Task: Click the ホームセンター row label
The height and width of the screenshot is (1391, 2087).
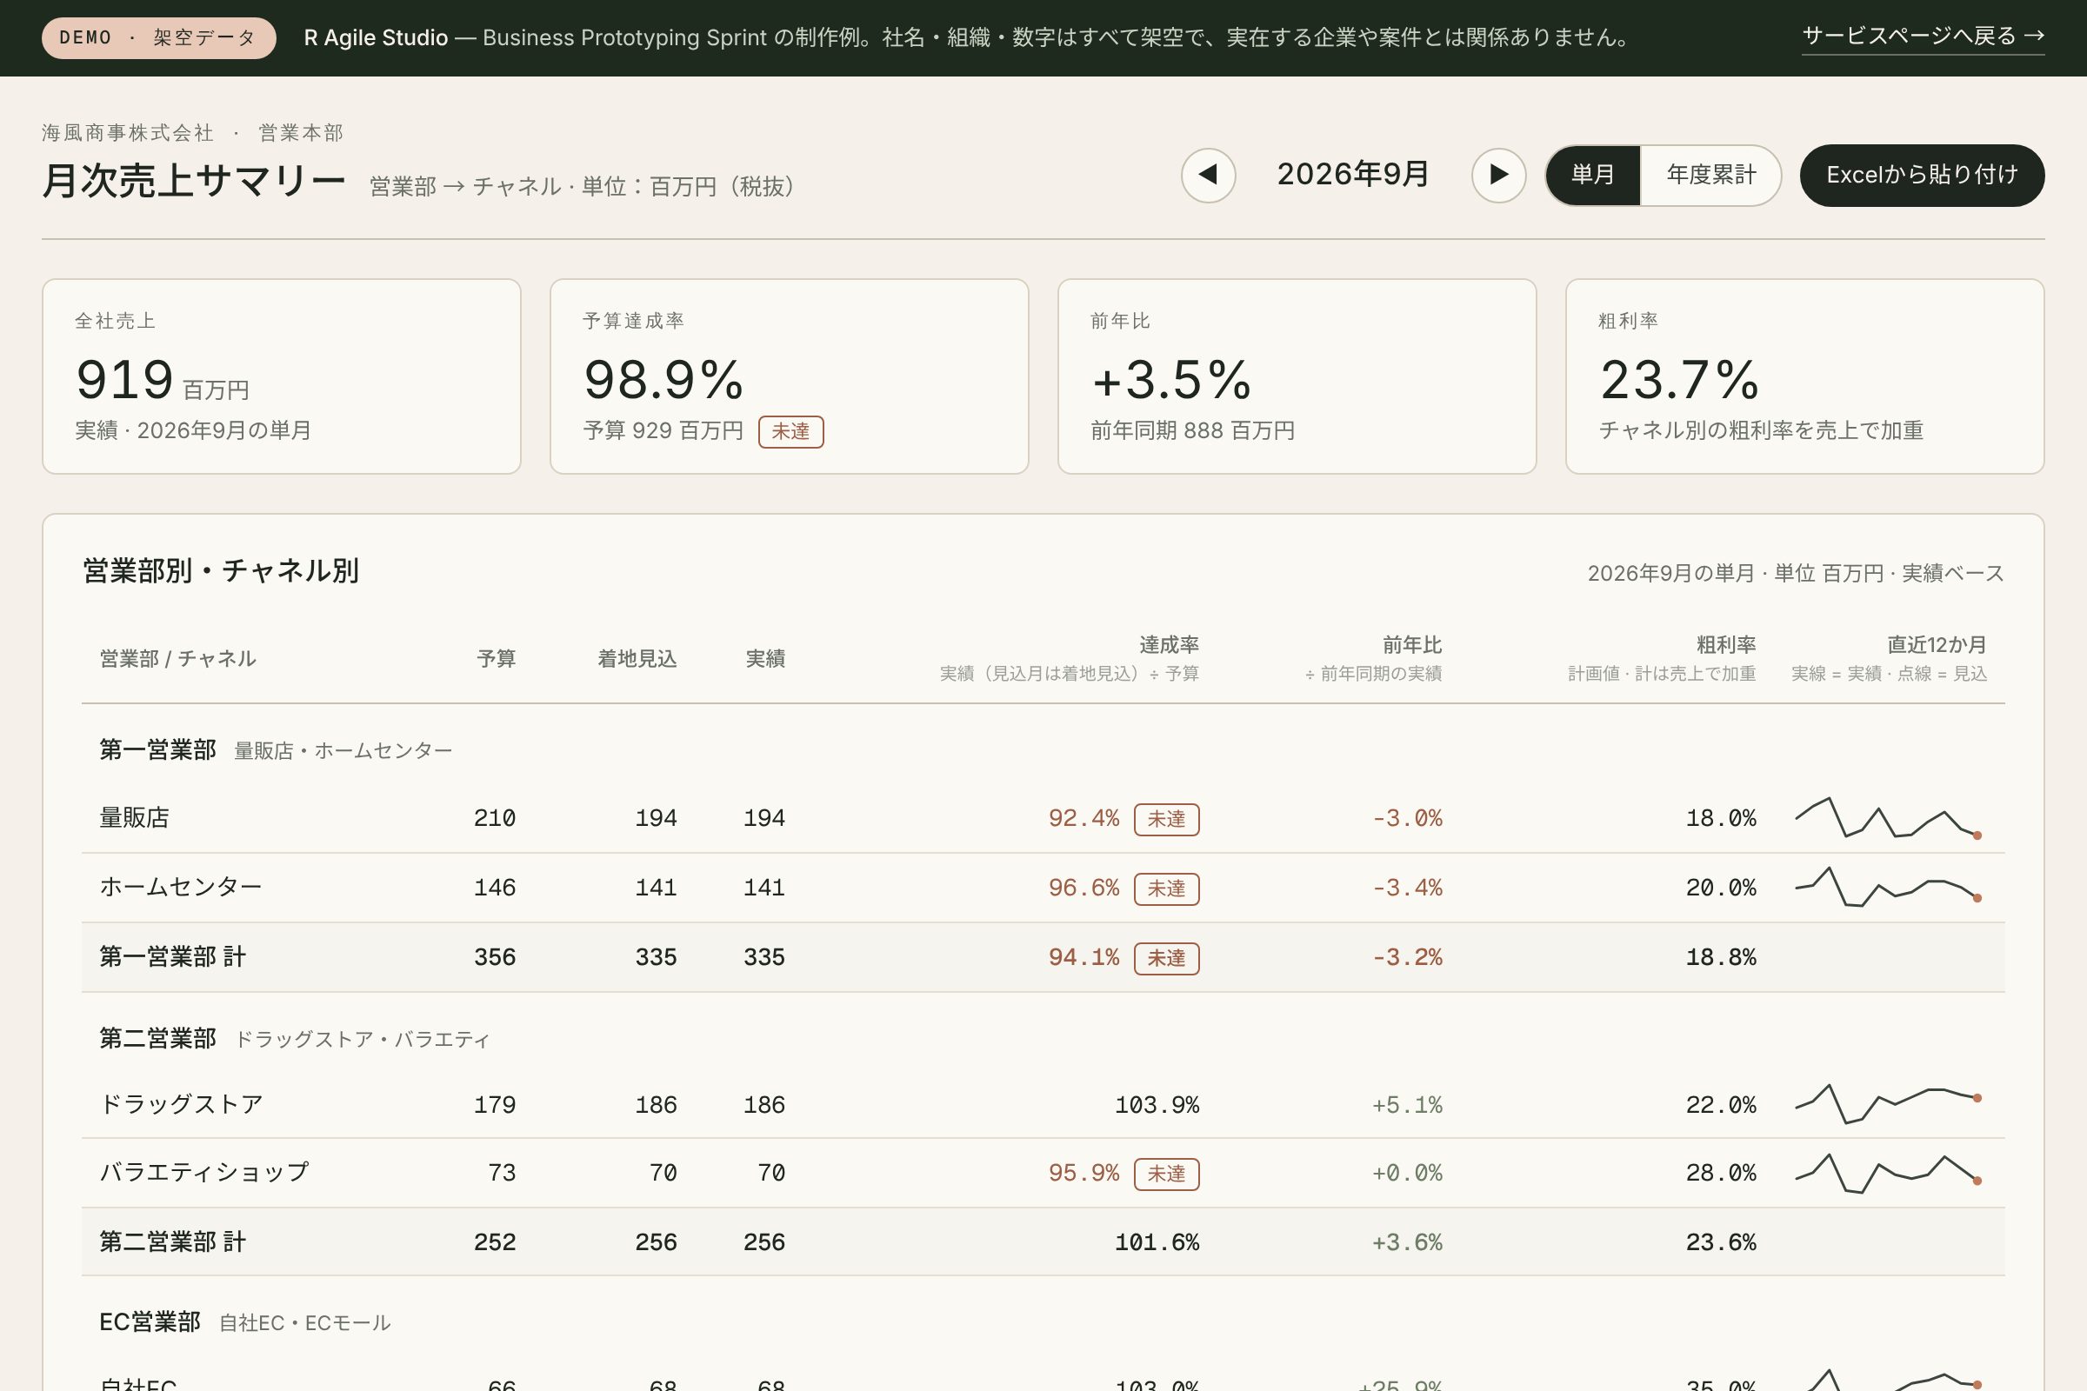Action: pos(181,887)
